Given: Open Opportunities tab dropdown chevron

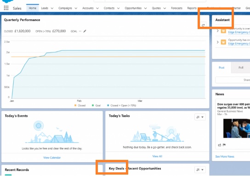Looking at the screenshot, I should tap(145, 8).
